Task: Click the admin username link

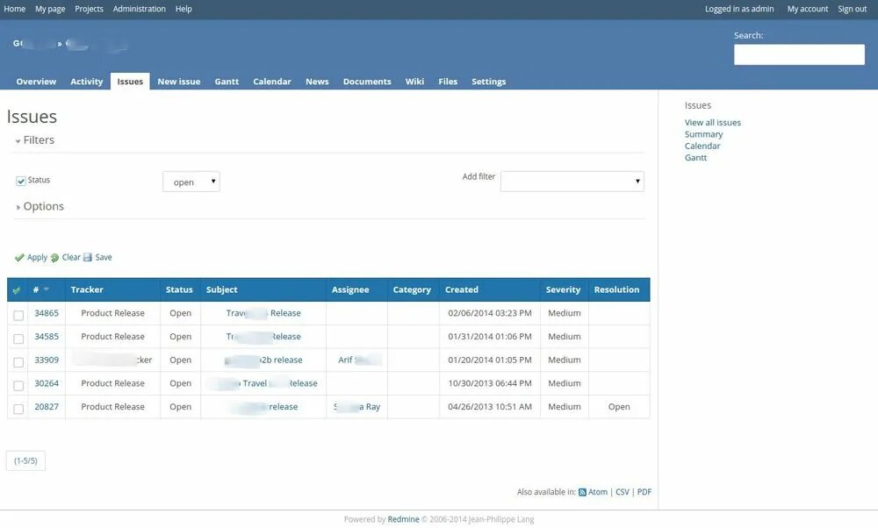Action: (763, 9)
